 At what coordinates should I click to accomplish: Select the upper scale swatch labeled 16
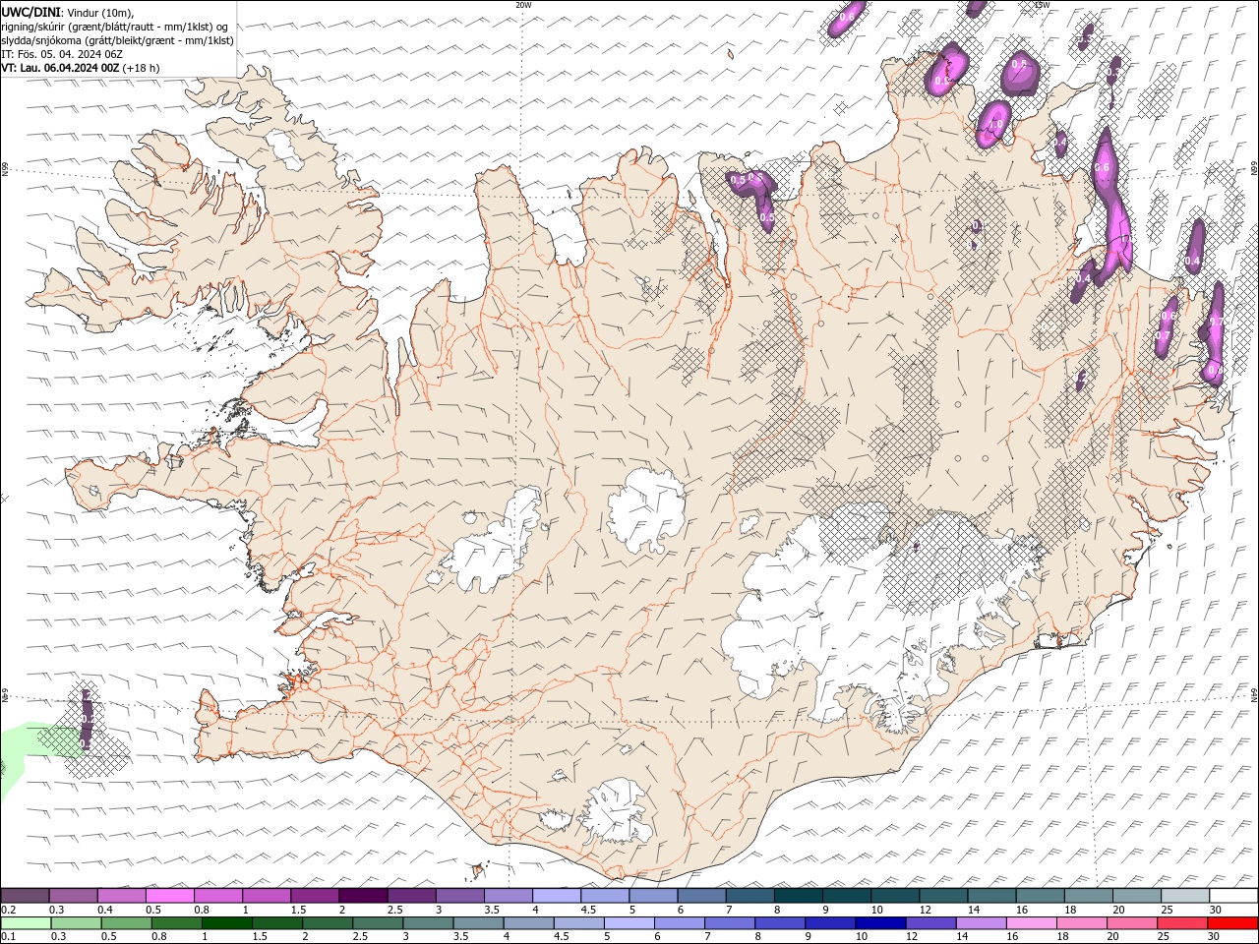click(1040, 896)
